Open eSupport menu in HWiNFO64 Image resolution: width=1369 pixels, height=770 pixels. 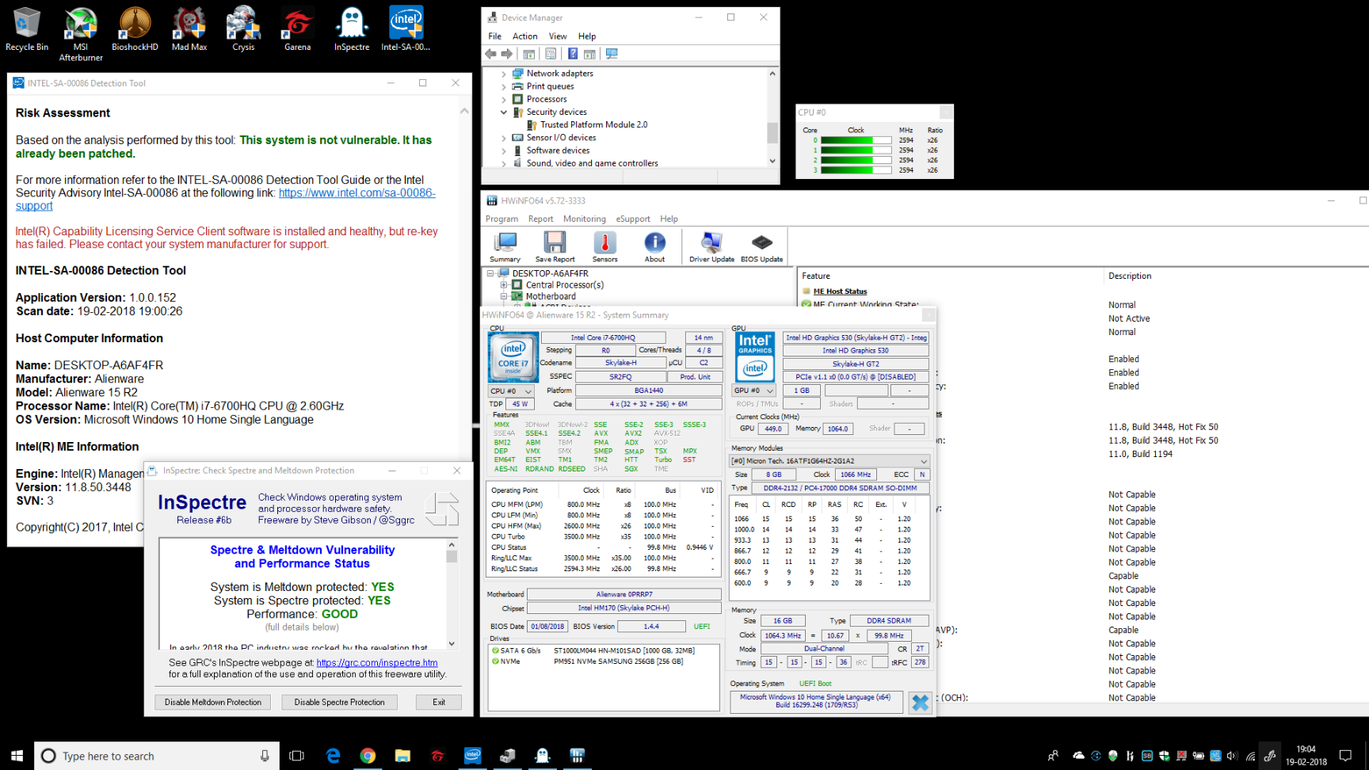[633, 219]
